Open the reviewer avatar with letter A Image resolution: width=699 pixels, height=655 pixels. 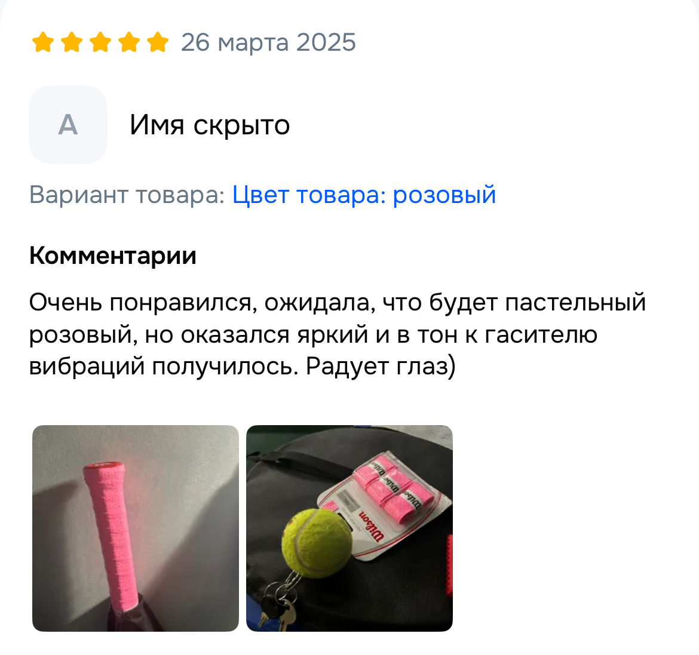click(x=68, y=125)
